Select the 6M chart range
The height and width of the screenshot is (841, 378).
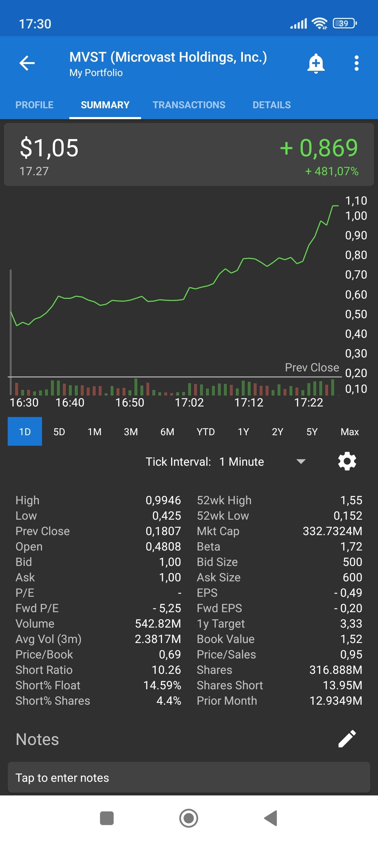167,431
